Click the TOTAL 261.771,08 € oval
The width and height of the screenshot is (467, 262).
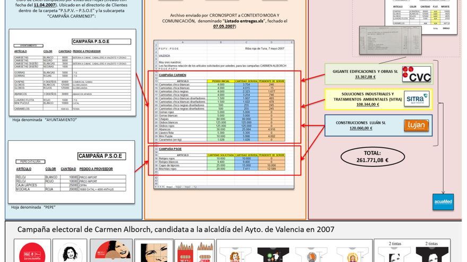373,157
